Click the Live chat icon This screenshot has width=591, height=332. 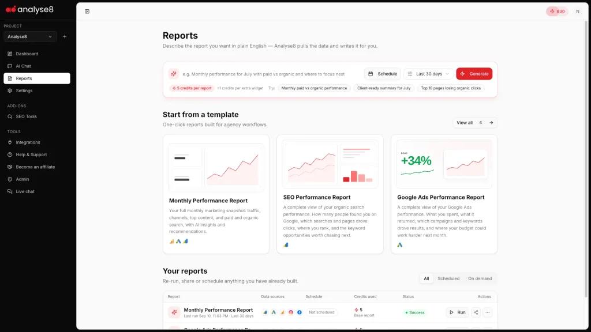(10, 191)
